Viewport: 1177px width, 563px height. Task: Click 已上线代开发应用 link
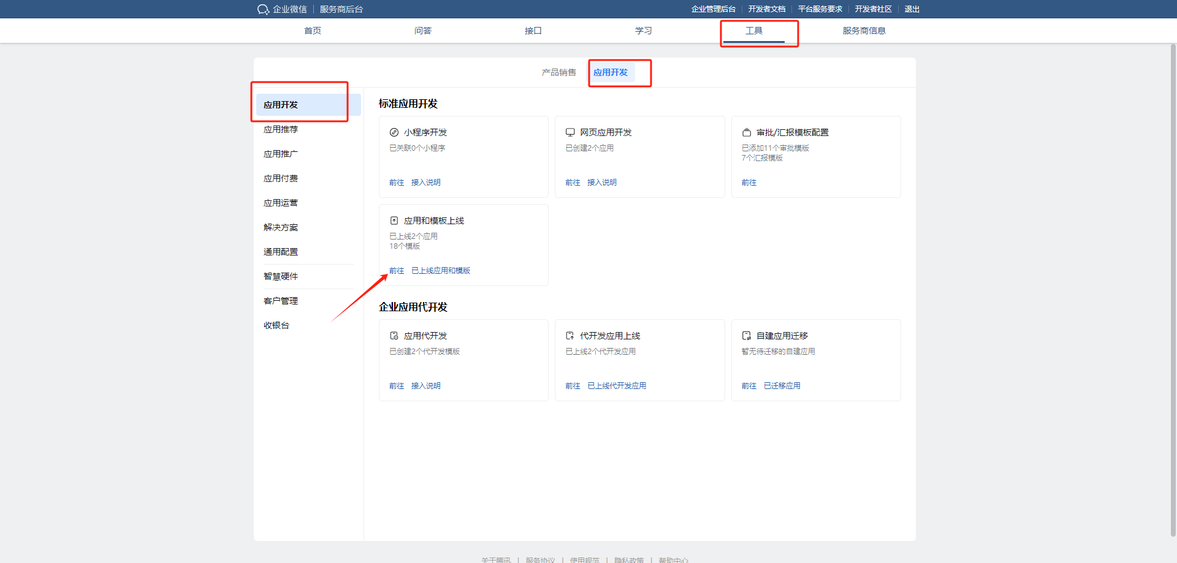coord(617,386)
